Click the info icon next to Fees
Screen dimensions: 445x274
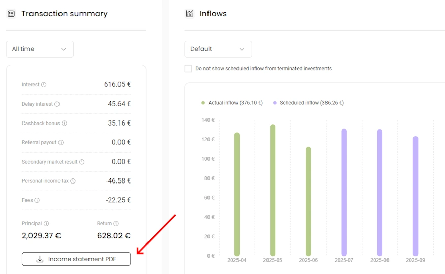(x=37, y=201)
